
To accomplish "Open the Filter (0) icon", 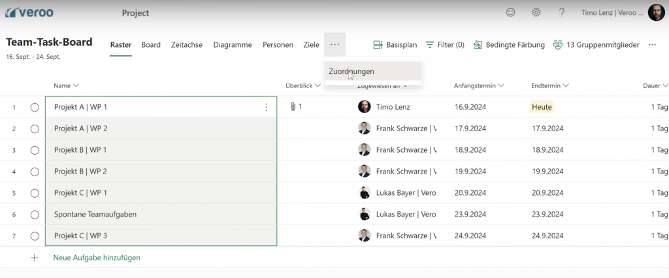I will point(430,45).
